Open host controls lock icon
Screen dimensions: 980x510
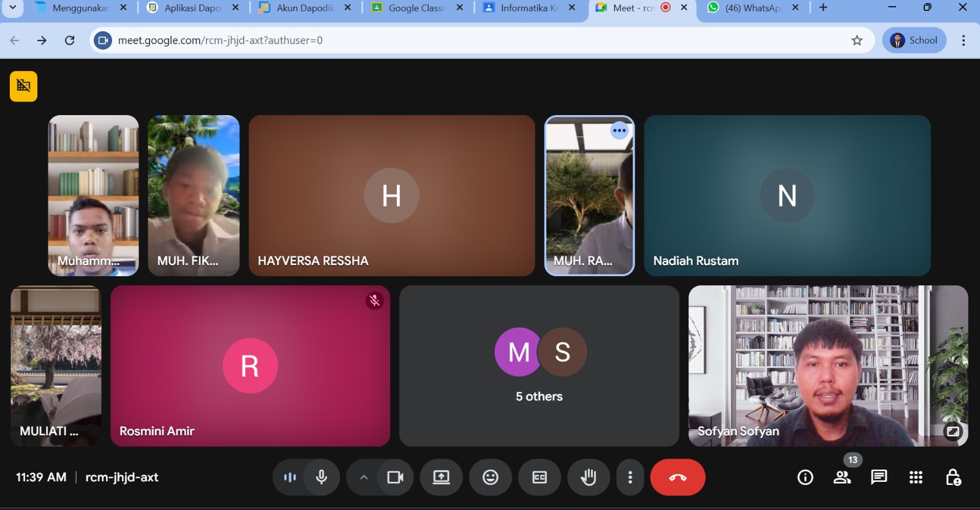[x=953, y=477]
